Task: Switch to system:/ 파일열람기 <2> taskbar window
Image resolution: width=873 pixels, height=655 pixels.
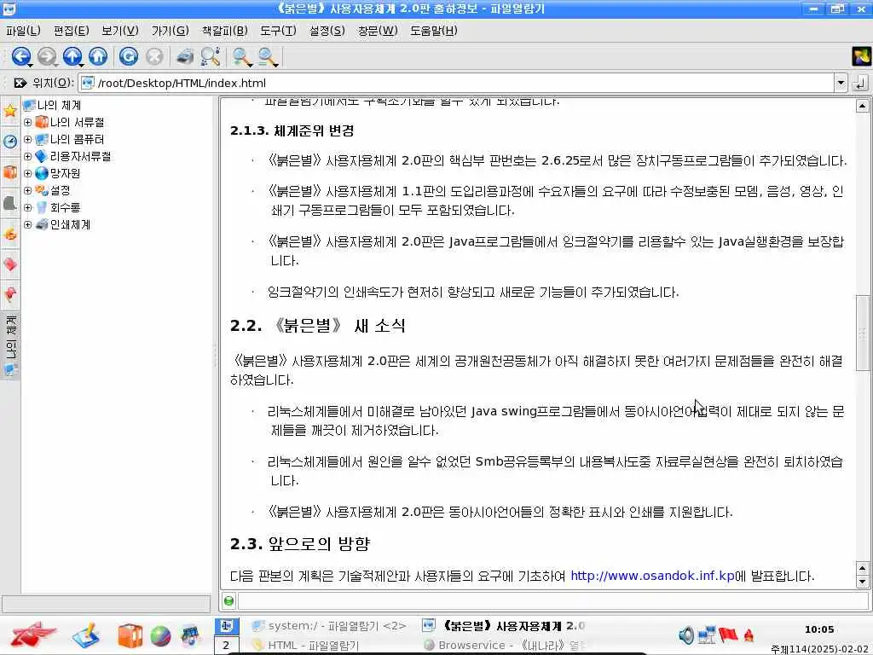Action: tap(328, 626)
